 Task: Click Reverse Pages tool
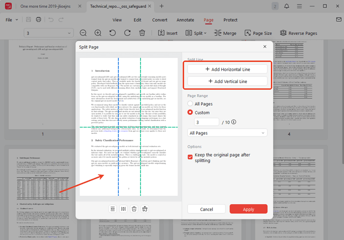(299, 33)
